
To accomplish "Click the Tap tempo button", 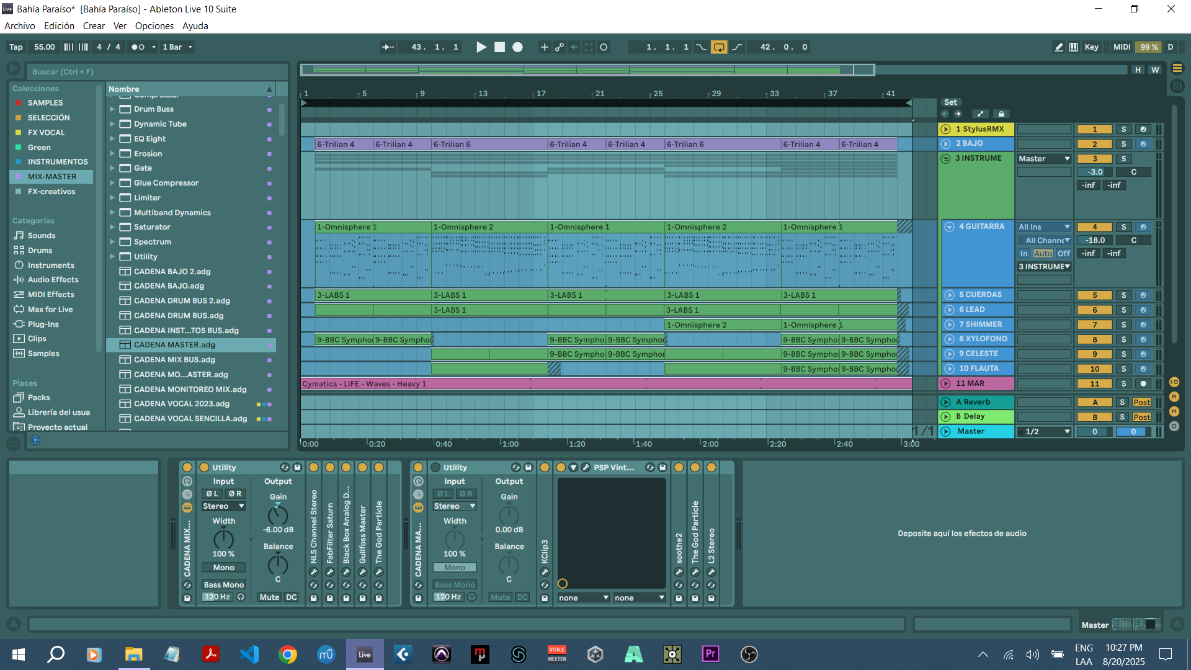I will (16, 47).
